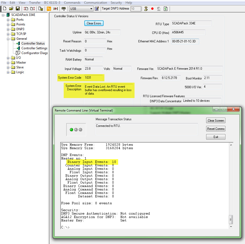
Task: Click the arrow-between-bars toolbar icon
Action: 56,9
